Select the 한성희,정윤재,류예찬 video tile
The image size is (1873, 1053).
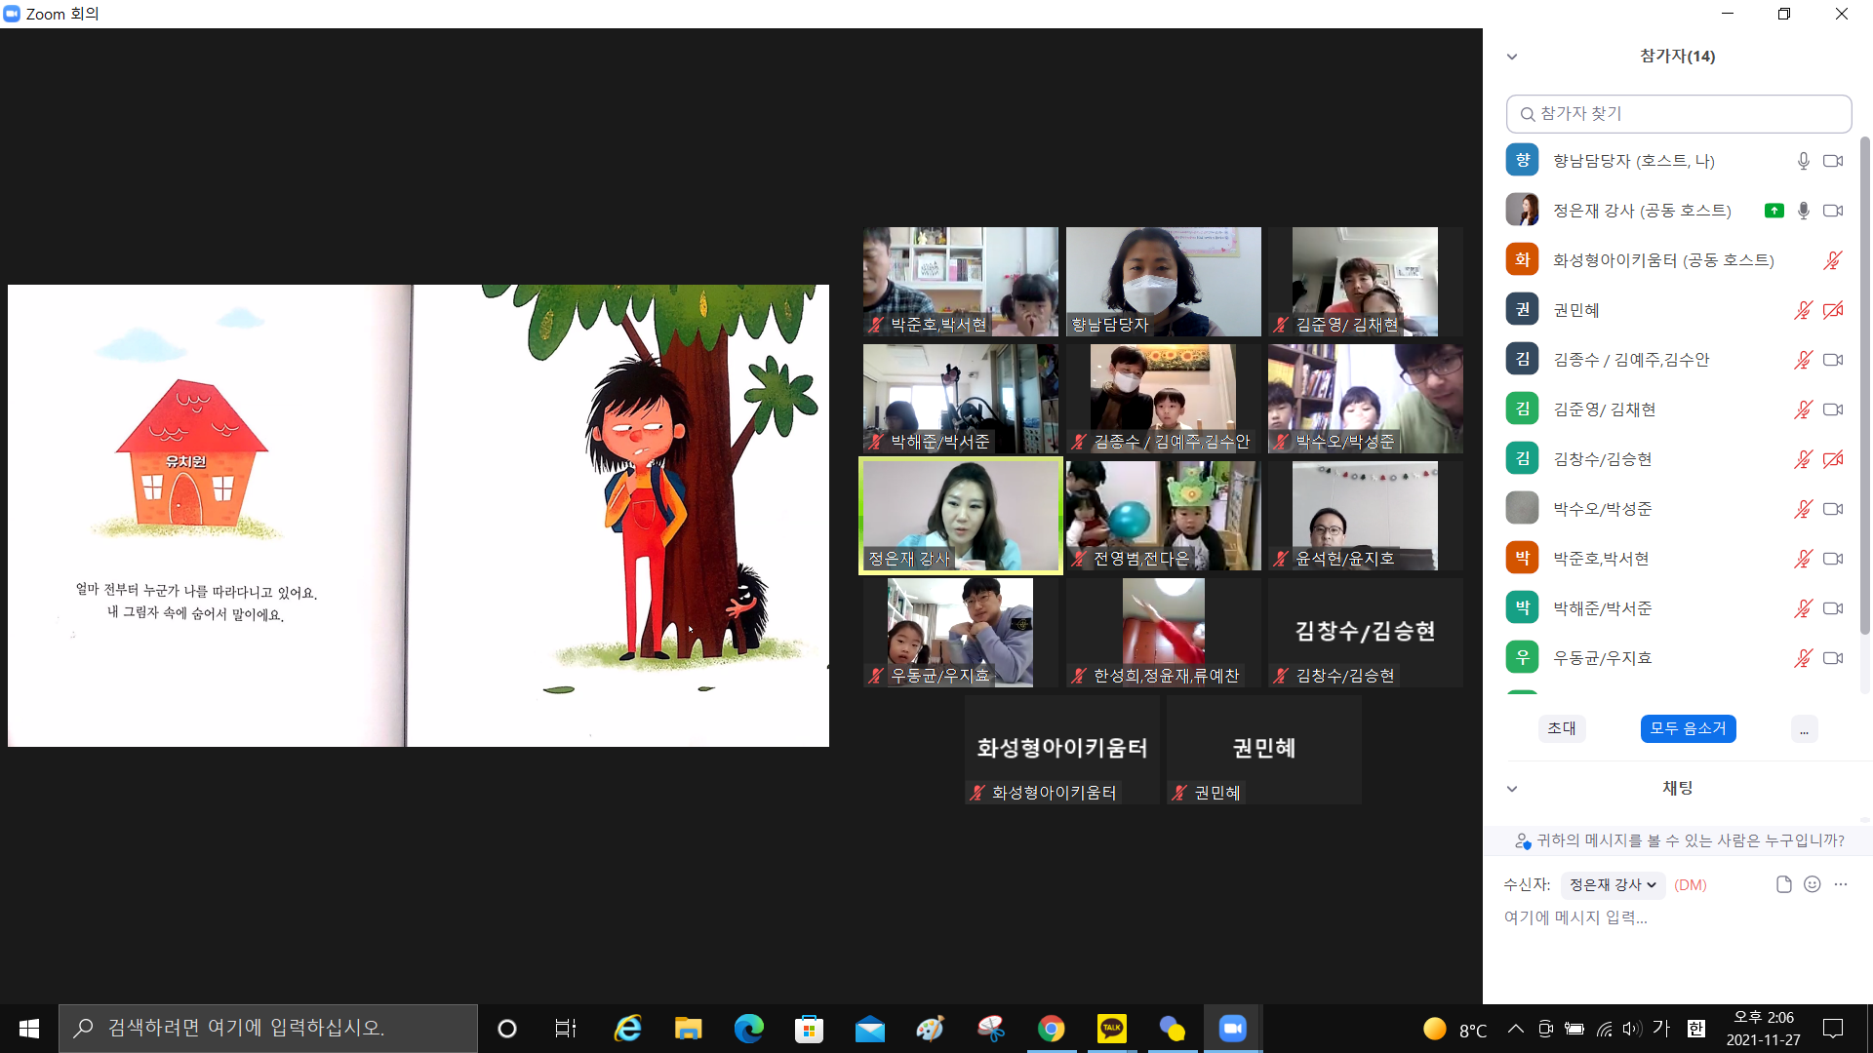[x=1163, y=633]
